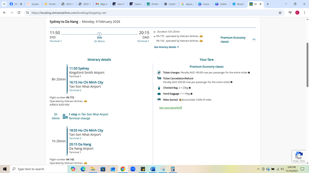Click the Hand baggage briefcase icon
The width and height of the screenshot is (309, 173).
pos(159,94)
